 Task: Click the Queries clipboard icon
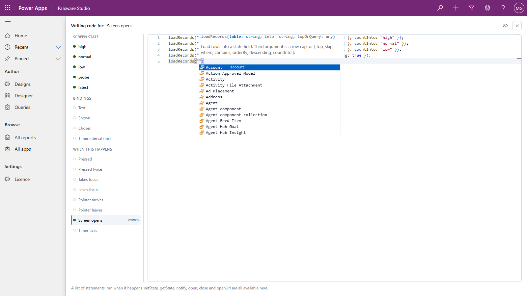coord(8,107)
